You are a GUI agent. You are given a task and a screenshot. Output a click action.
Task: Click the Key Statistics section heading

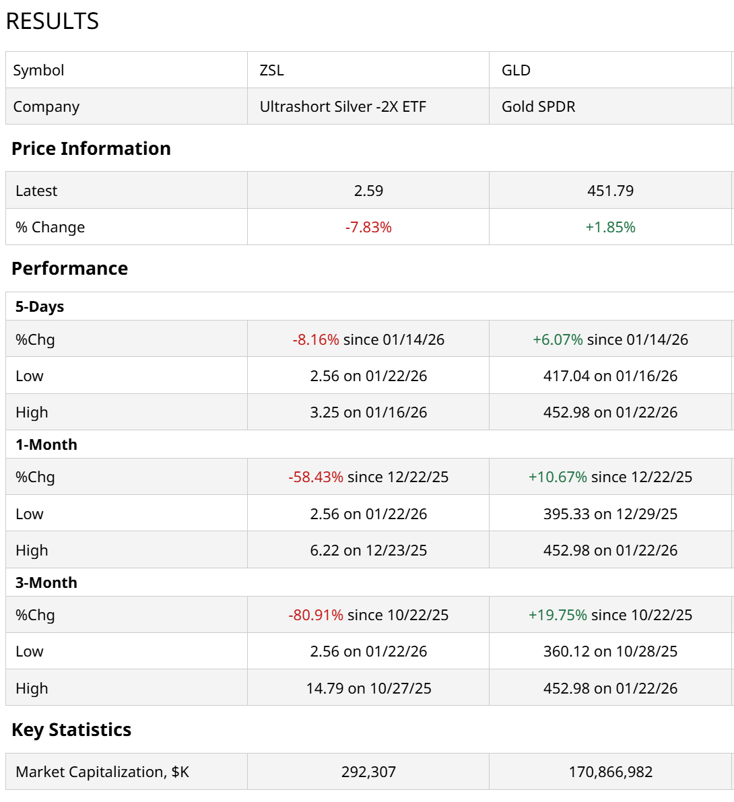[x=71, y=729]
